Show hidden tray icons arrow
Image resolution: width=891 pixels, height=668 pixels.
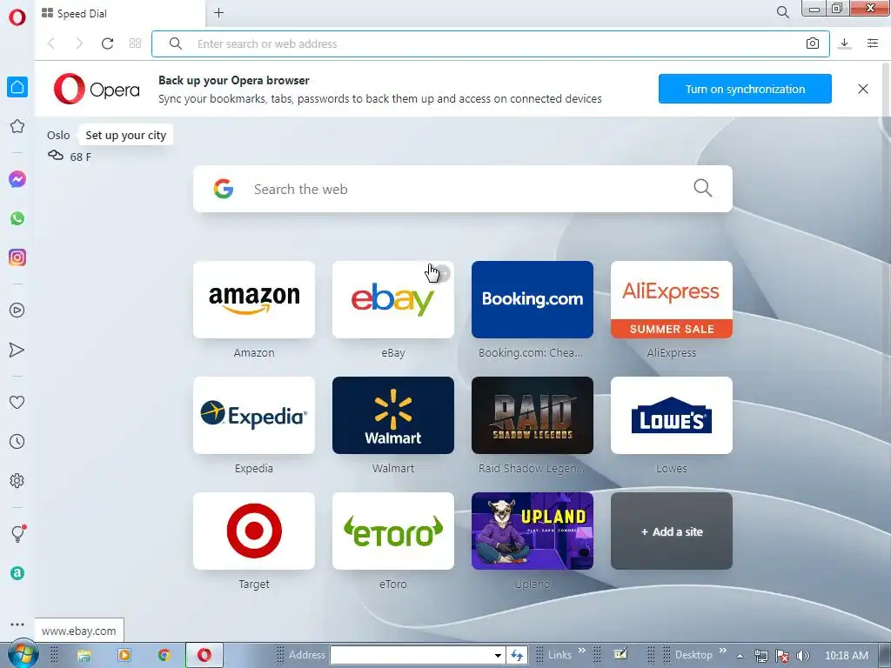pyautogui.click(x=740, y=656)
